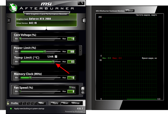Toggle the Fan Speed Auto button

(x=72, y=88)
